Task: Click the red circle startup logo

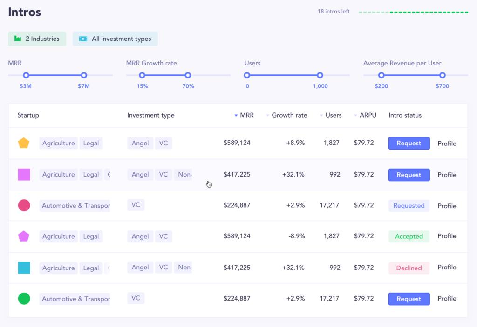Action: point(24,205)
